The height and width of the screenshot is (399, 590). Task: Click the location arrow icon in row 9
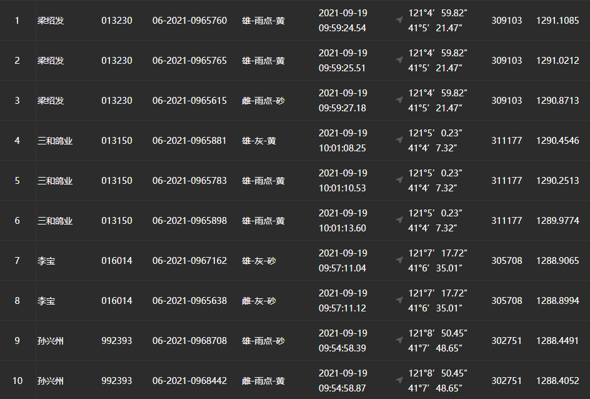399,340
